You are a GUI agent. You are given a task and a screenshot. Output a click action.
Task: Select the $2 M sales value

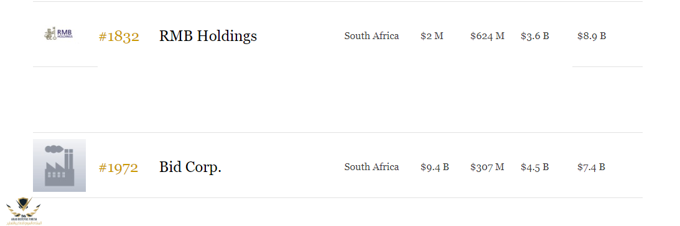[x=432, y=36]
